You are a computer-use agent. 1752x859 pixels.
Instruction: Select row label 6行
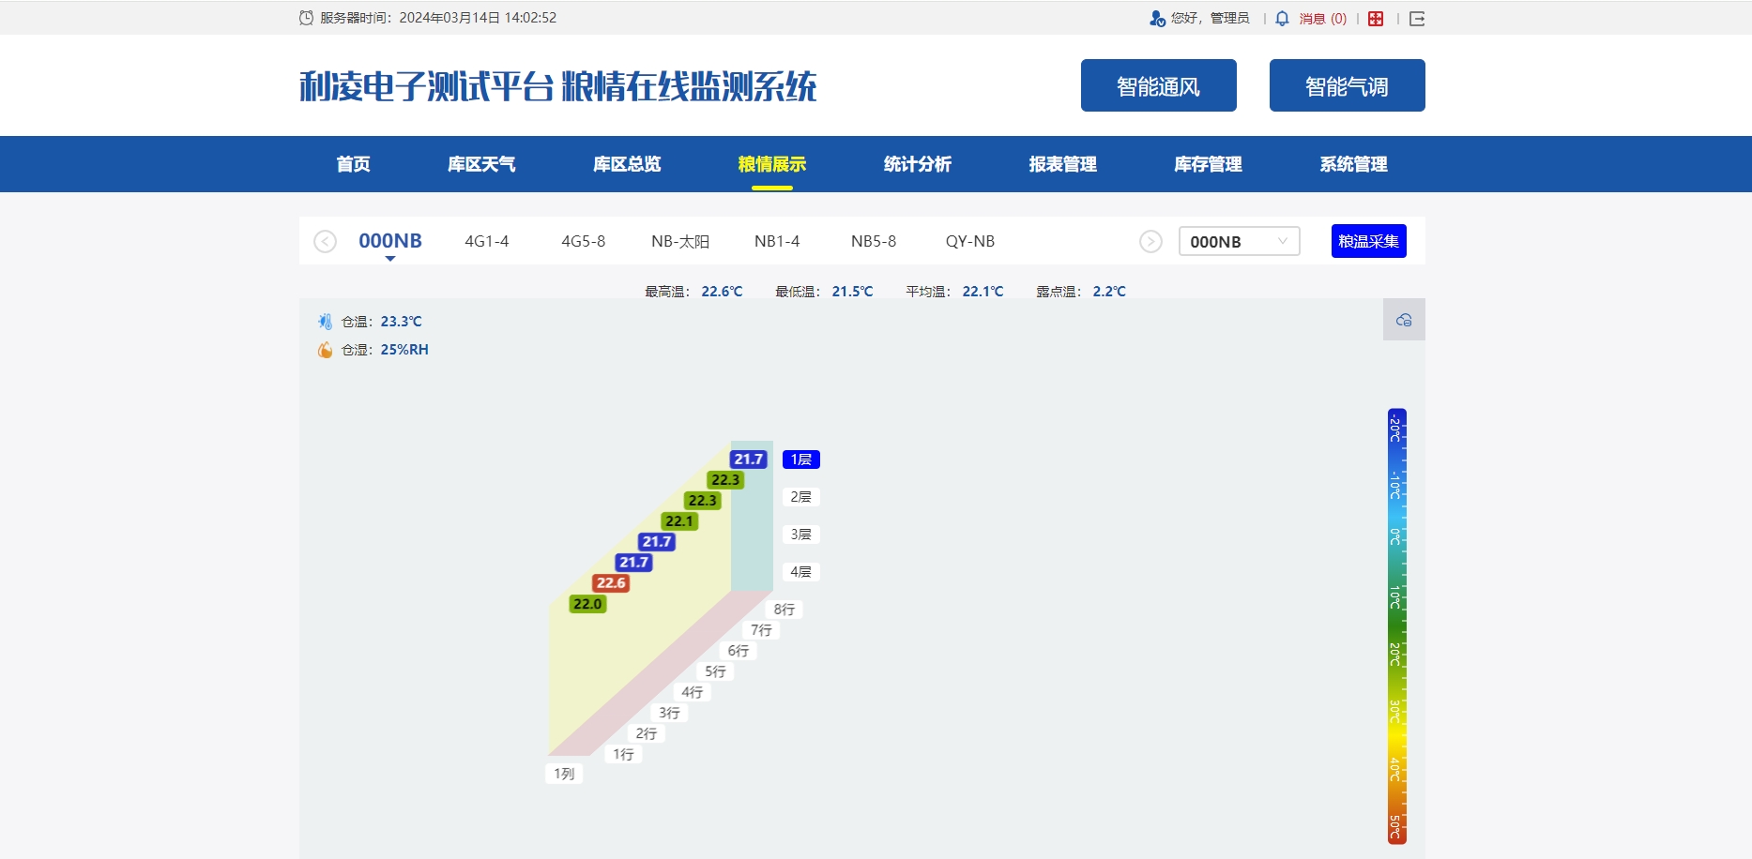[x=739, y=651]
